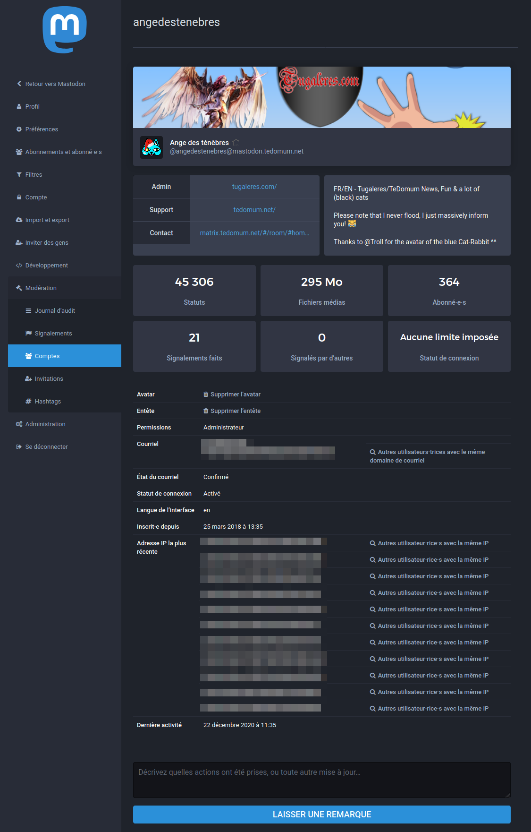Click the blue cat-rabbit avatar thumbnail
Viewport: 531px width, 832px height.
point(152,147)
